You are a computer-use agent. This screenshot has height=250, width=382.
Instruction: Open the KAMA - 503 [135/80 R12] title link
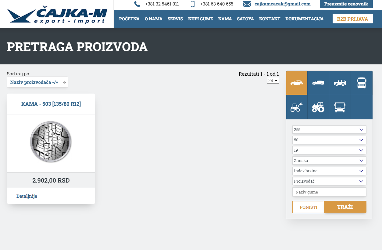pos(51,104)
